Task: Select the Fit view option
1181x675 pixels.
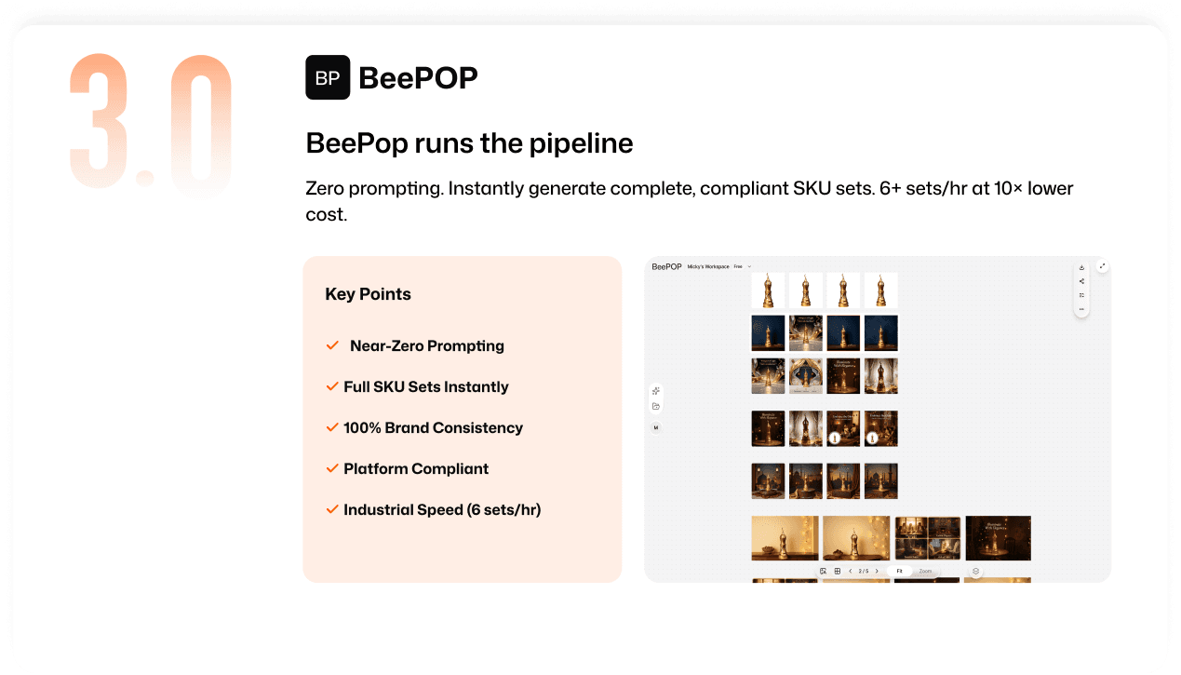Action: click(x=899, y=571)
